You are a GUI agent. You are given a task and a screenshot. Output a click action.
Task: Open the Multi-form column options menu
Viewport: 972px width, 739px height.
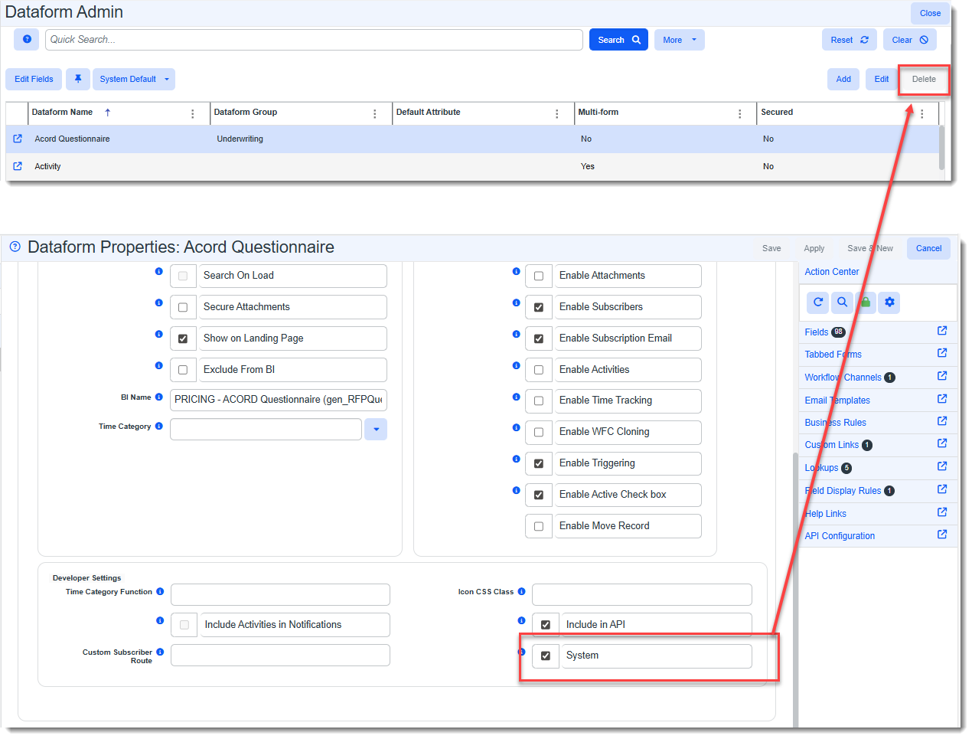click(739, 113)
